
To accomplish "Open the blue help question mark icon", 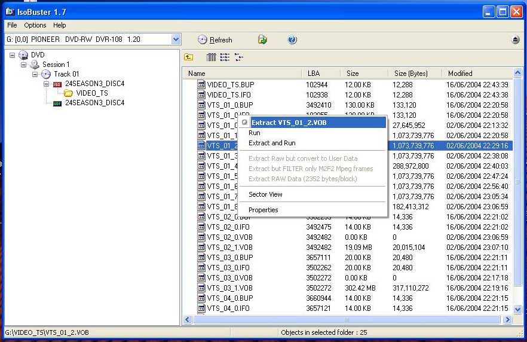I will [292, 39].
